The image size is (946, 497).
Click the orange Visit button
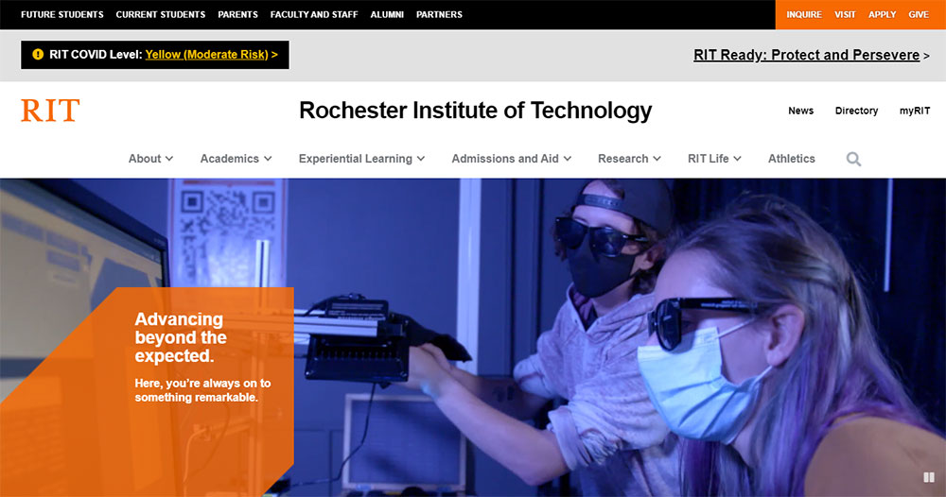(x=845, y=14)
